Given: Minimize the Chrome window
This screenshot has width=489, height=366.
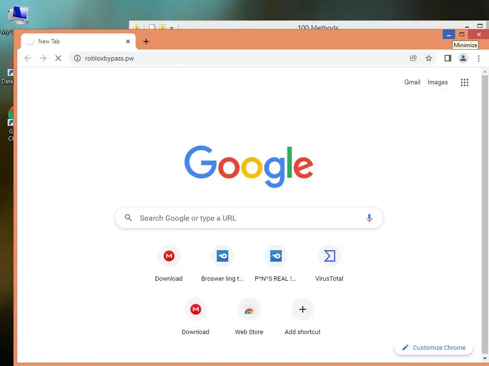Looking at the screenshot, I should (x=449, y=34).
